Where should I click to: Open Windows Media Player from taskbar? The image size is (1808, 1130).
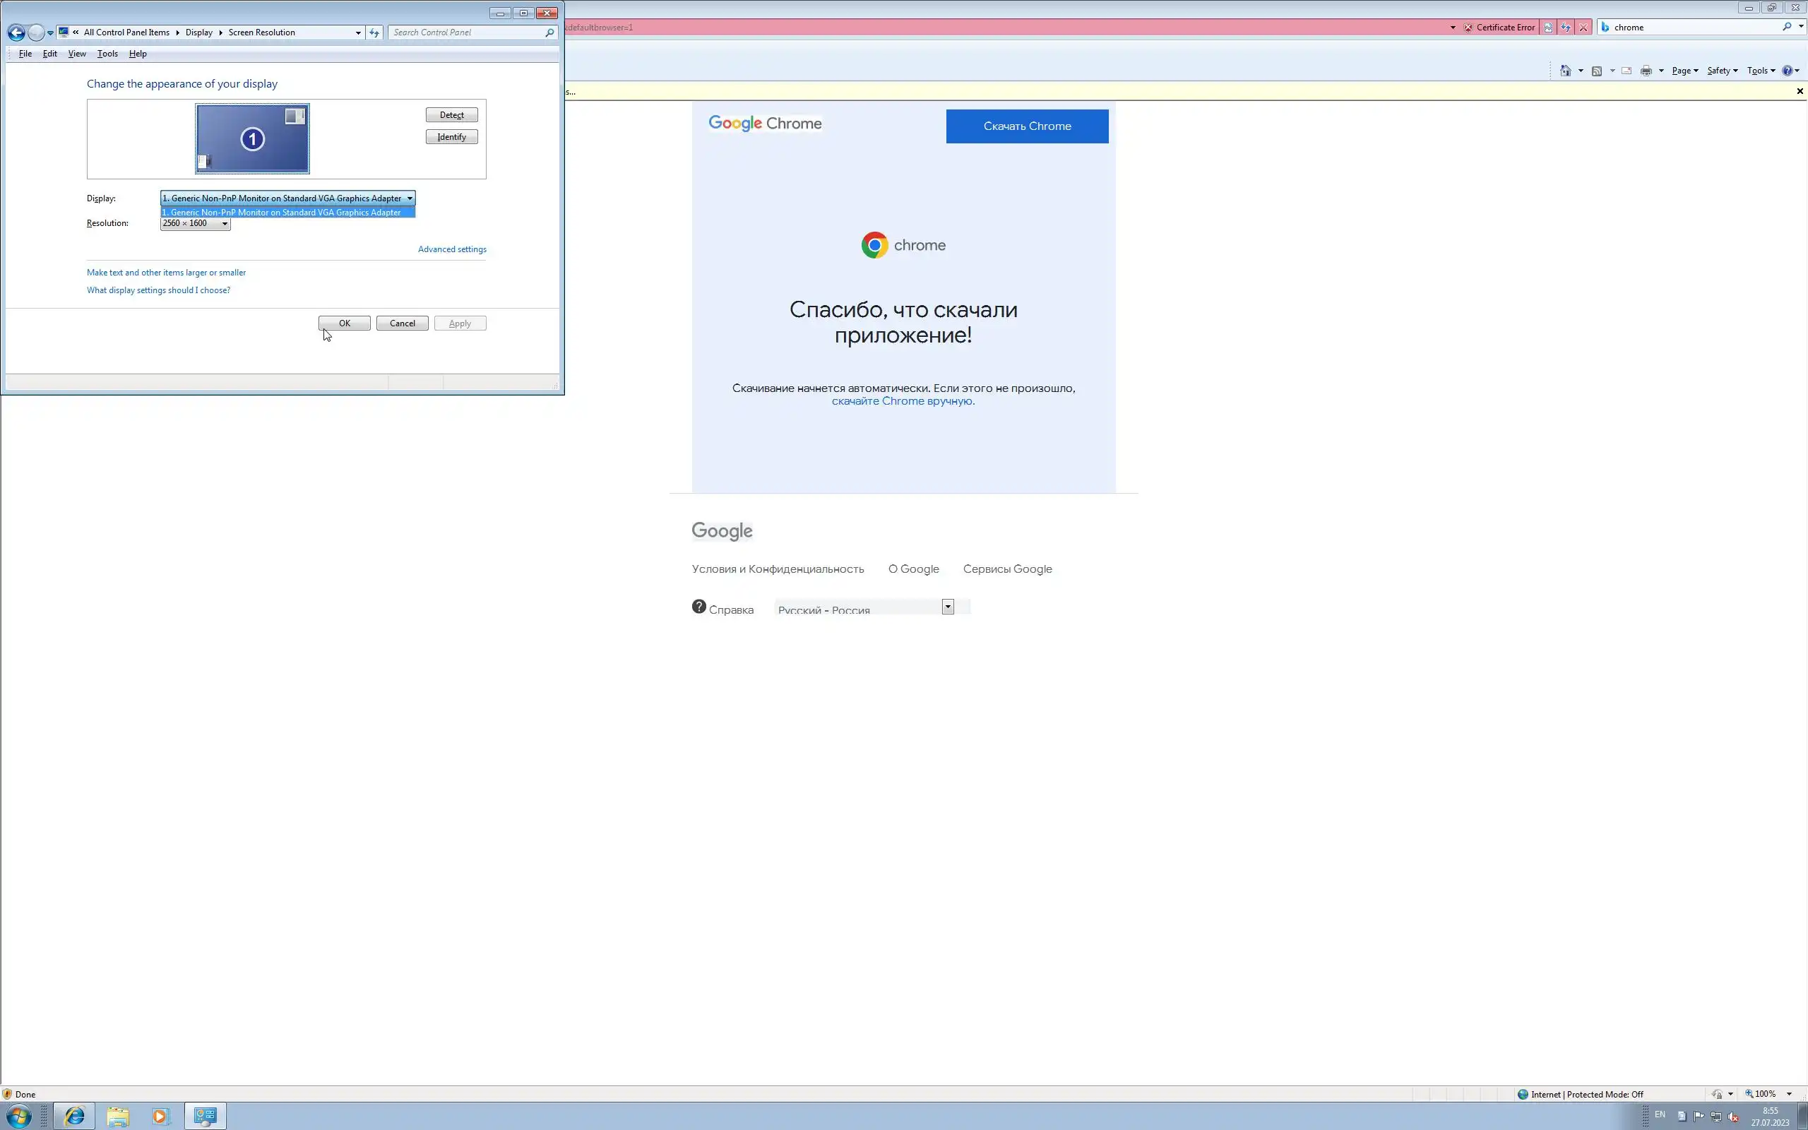(x=160, y=1116)
